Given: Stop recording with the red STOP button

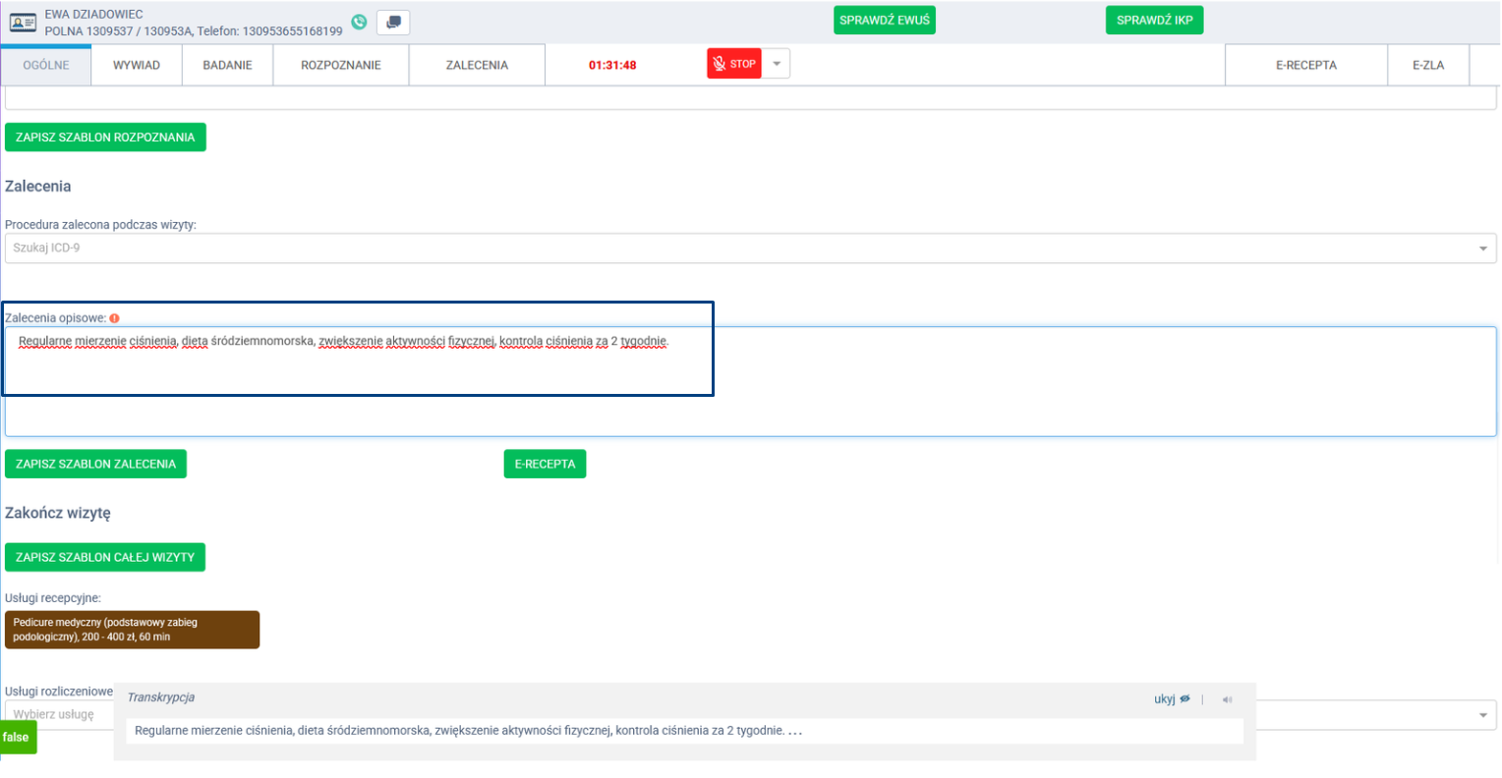Looking at the screenshot, I should [x=733, y=64].
